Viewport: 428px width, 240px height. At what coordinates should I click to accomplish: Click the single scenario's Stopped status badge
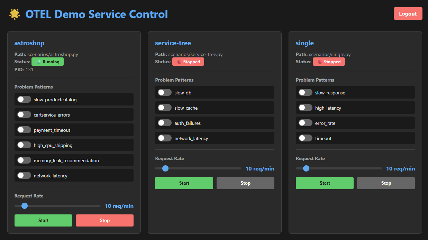pyautogui.click(x=329, y=62)
